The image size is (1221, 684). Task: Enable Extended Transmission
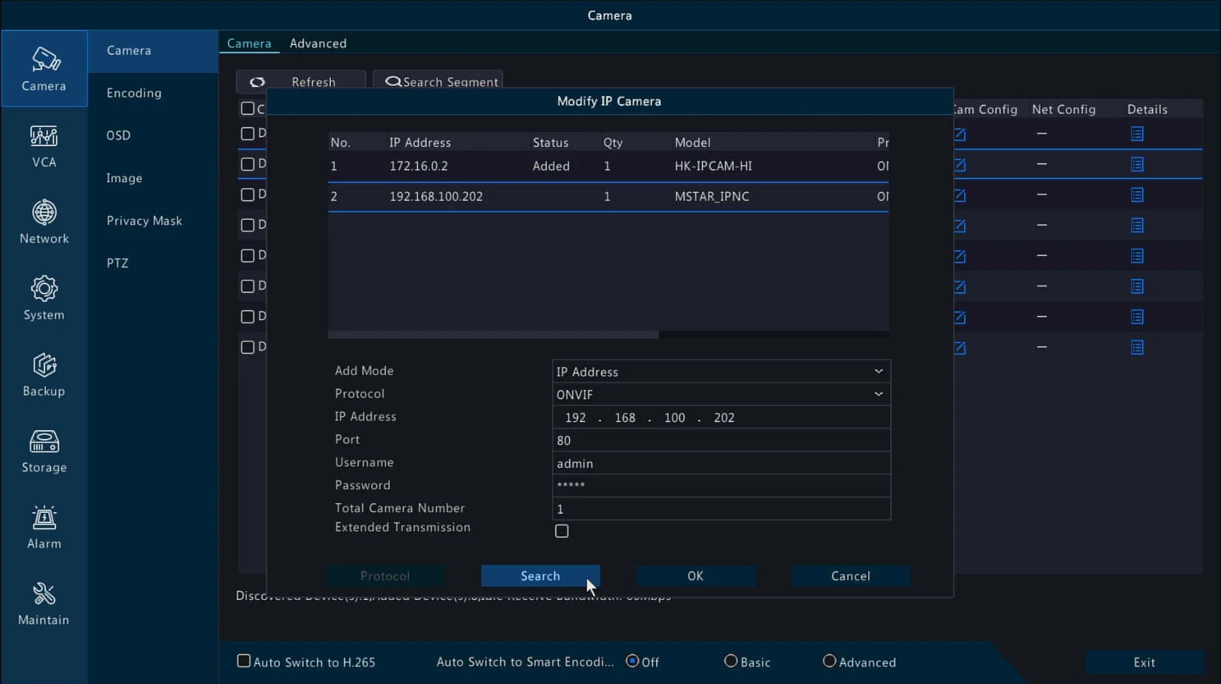point(562,531)
